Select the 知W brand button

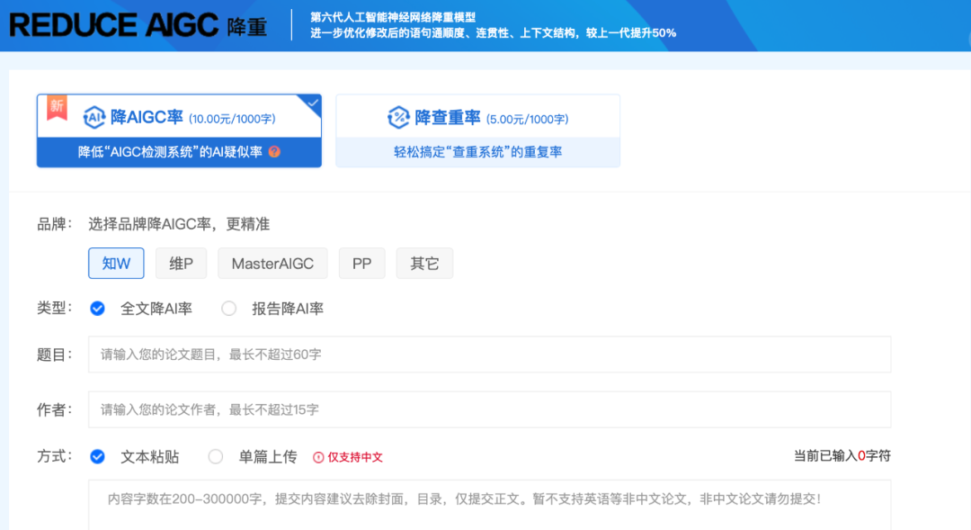coord(116,263)
